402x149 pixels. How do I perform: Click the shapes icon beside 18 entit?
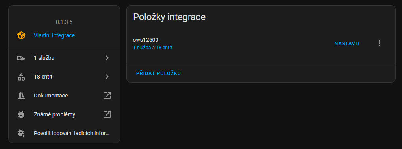point(21,77)
